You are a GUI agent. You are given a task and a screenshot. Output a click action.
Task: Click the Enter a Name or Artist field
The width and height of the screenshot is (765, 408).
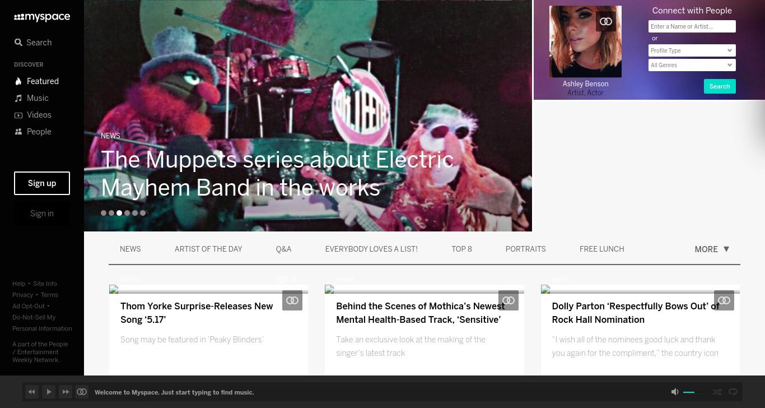pyautogui.click(x=692, y=26)
